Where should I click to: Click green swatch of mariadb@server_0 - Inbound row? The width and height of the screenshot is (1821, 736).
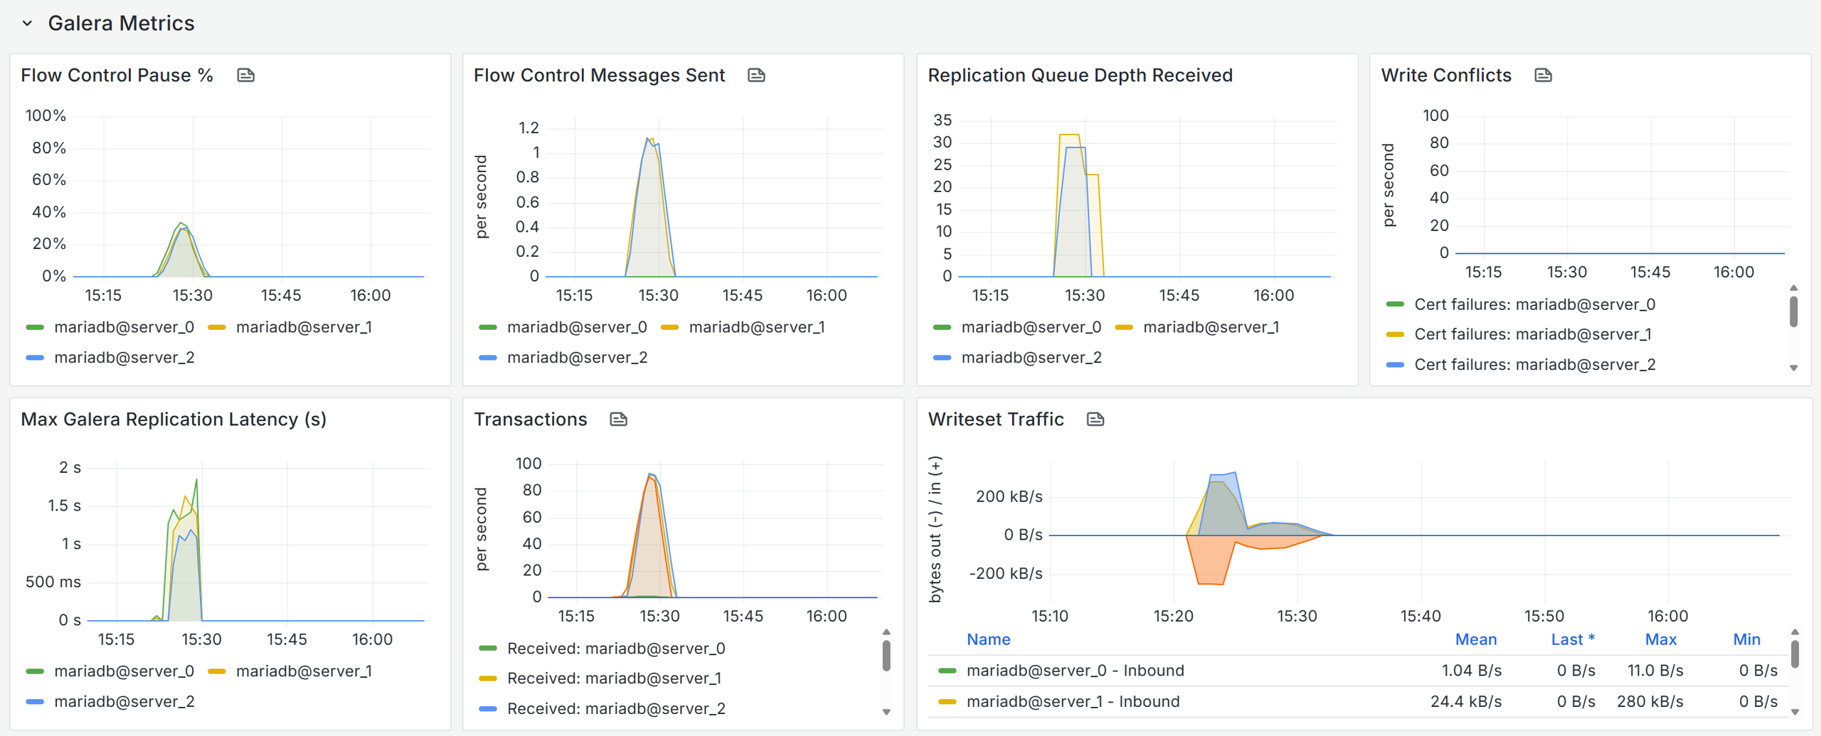(x=947, y=671)
